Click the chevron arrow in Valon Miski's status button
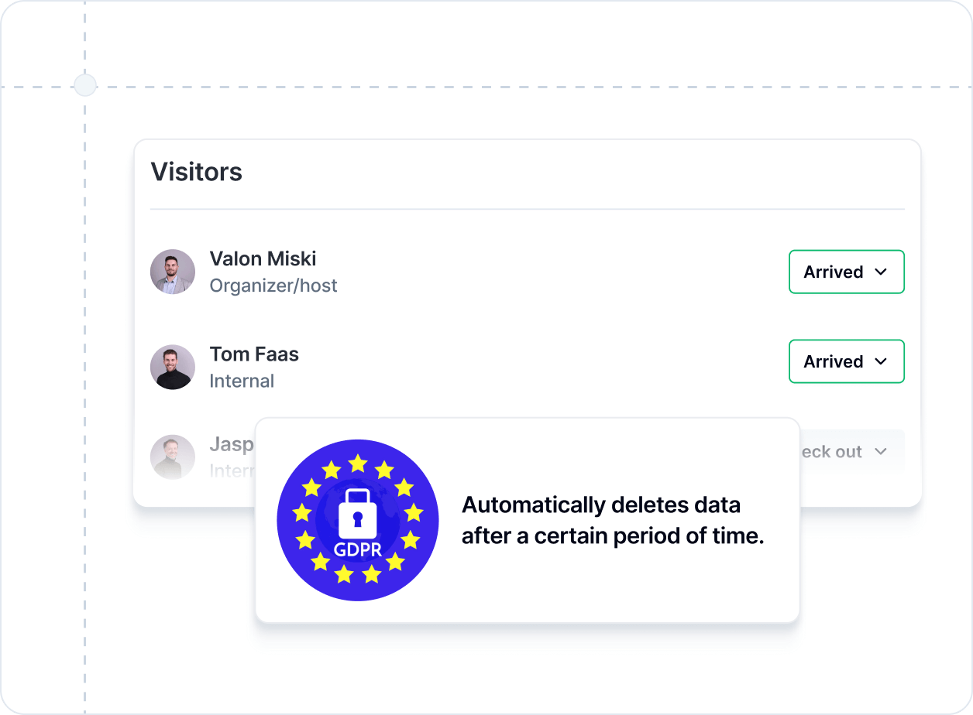Image resolution: width=973 pixels, height=715 pixels. [880, 272]
